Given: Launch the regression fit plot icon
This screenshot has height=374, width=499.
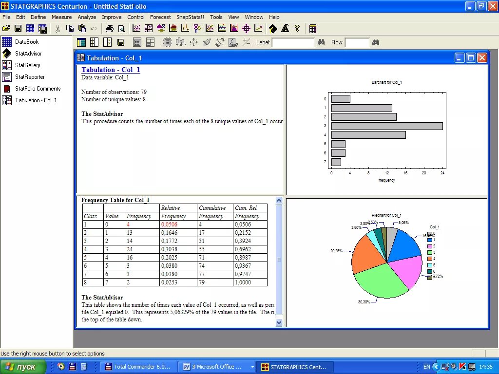Looking at the screenshot, I should 210,29.
